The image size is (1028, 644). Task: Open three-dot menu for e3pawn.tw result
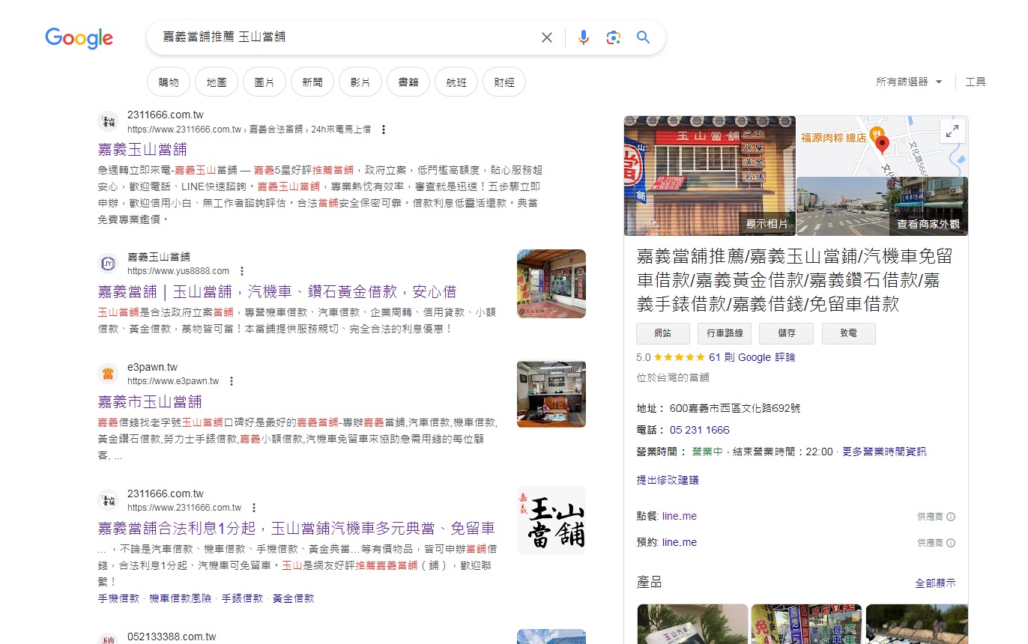[232, 381]
